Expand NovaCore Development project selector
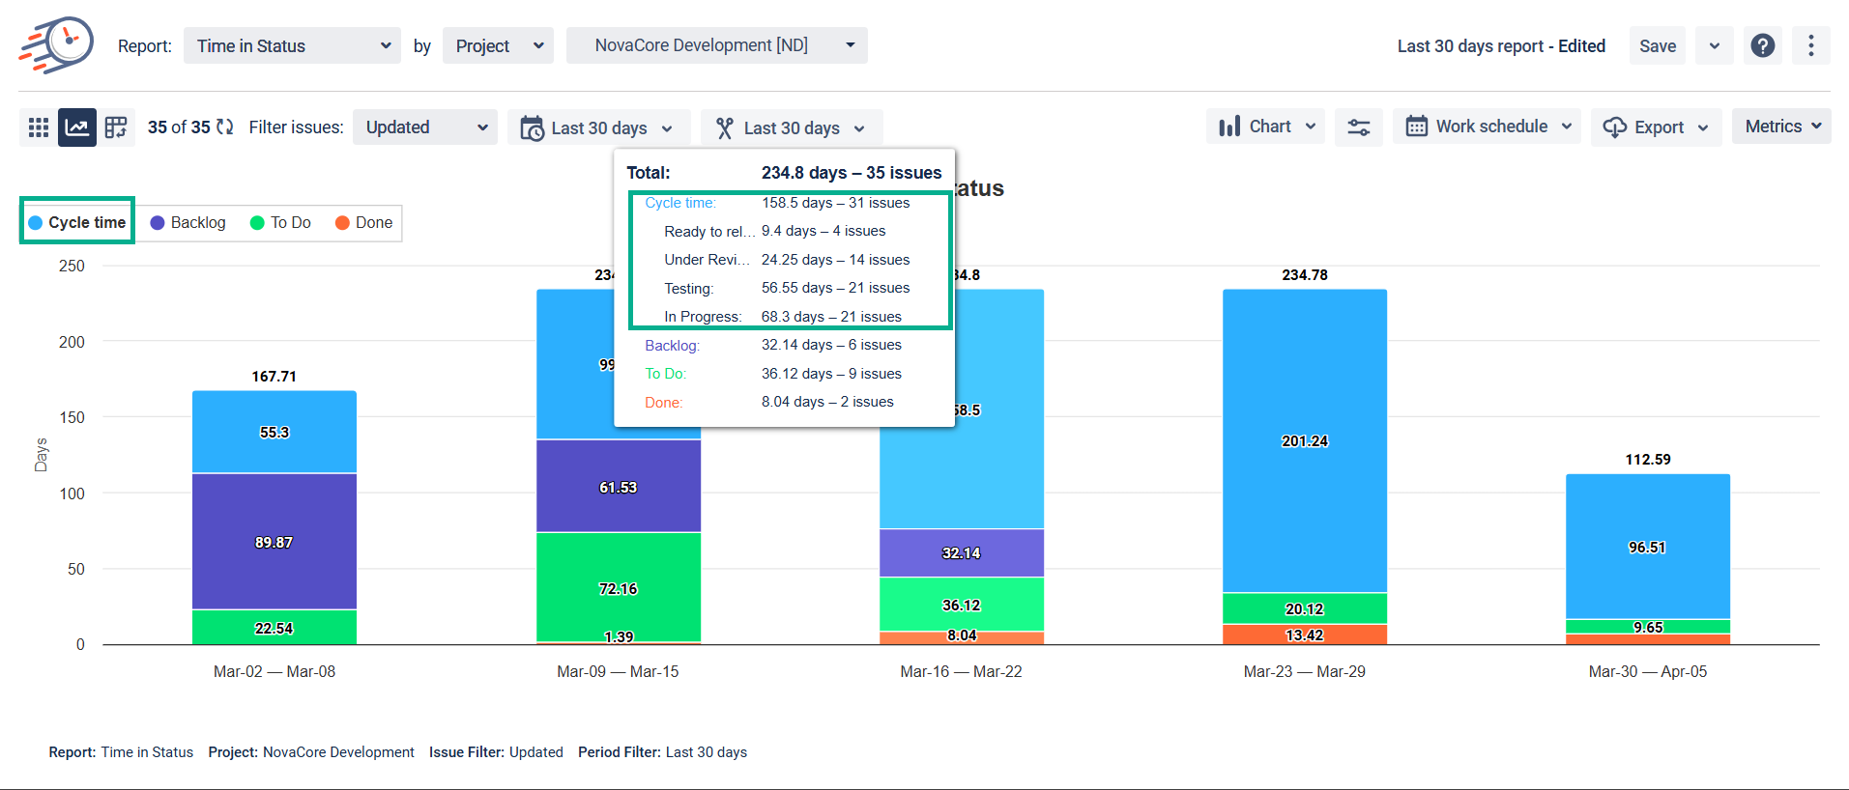 tap(716, 45)
